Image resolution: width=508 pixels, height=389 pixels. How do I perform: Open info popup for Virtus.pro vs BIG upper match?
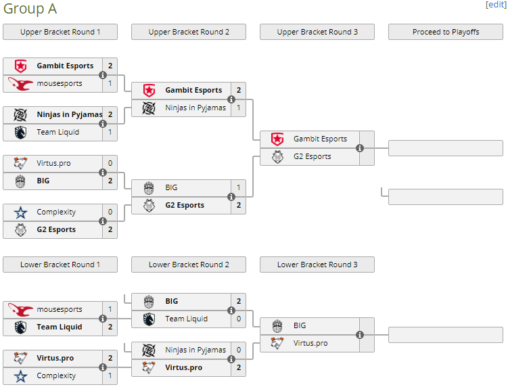(x=103, y=173)
